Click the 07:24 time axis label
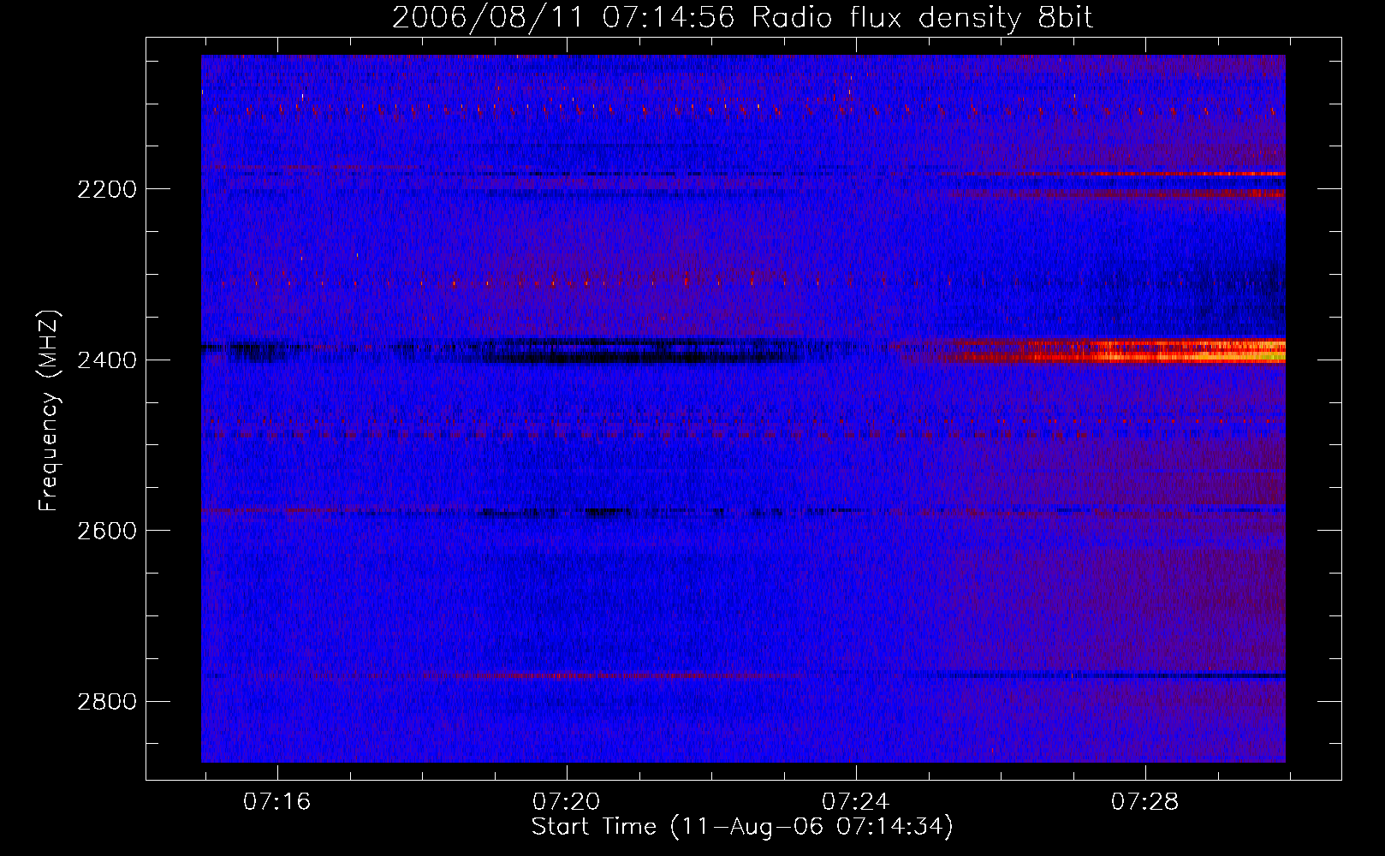1385x856 pixels. (x=856, y=802)
